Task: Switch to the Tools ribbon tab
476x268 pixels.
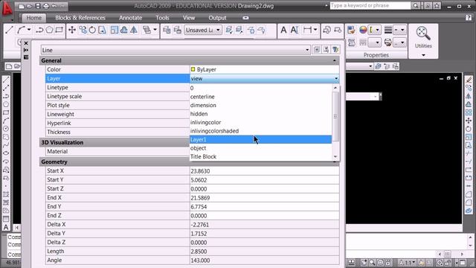Action: click(162, 18)
